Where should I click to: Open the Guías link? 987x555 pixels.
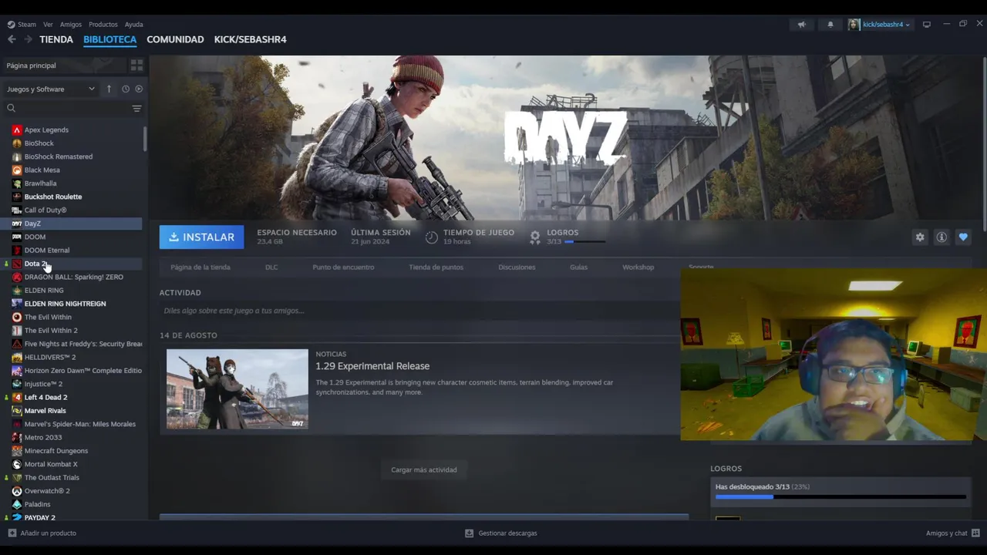pyautogui.click(x=578, y=267)
